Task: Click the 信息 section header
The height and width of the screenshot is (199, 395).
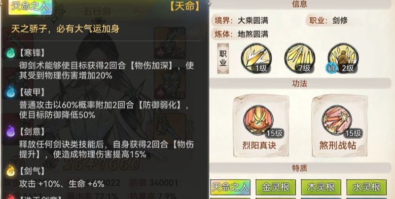Action: coord(299,4)
